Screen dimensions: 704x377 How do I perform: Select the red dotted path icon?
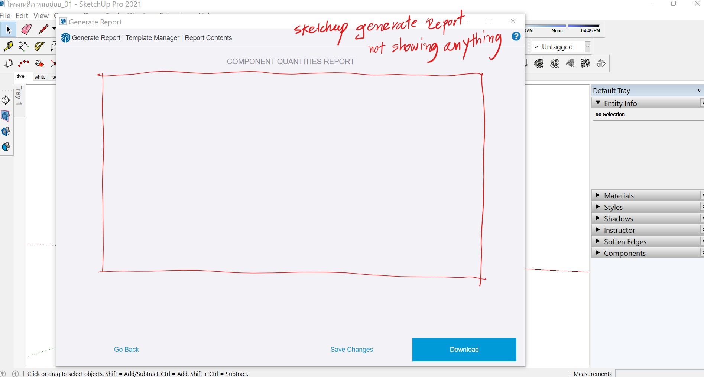click(24, 64)
